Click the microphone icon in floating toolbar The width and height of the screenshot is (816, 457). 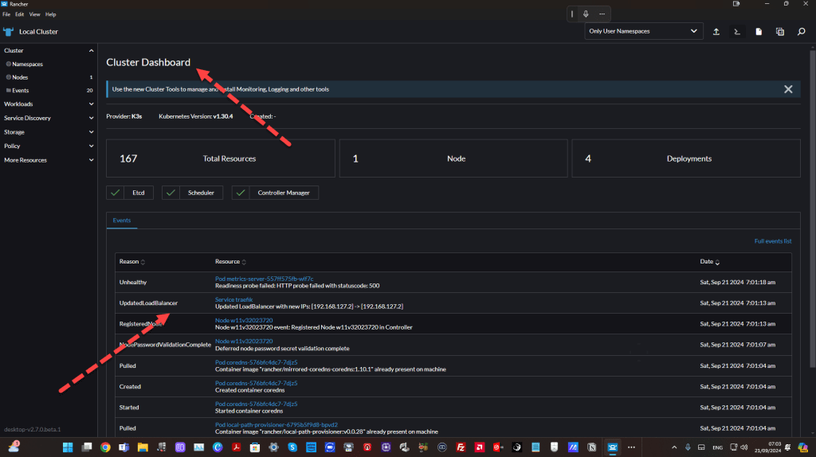click(x=586, y=14)
